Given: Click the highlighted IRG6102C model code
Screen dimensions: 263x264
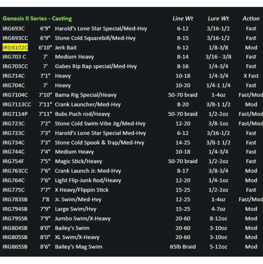Looking at the screenshot, I should [x=15, y=48].
